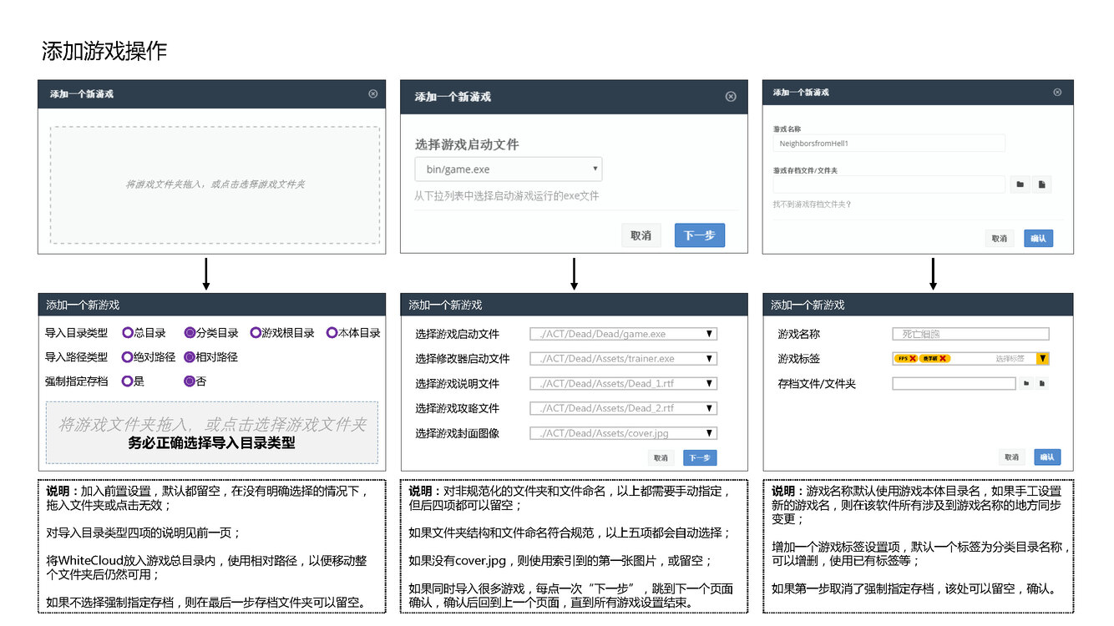Choose 绝对路径 as import path type

click(x=128, y=357)
